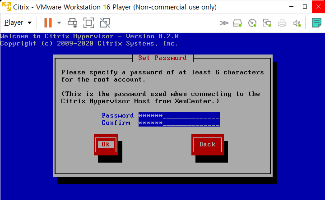Pause the virtual machine

pyautogui.click(x=48, y=23)
